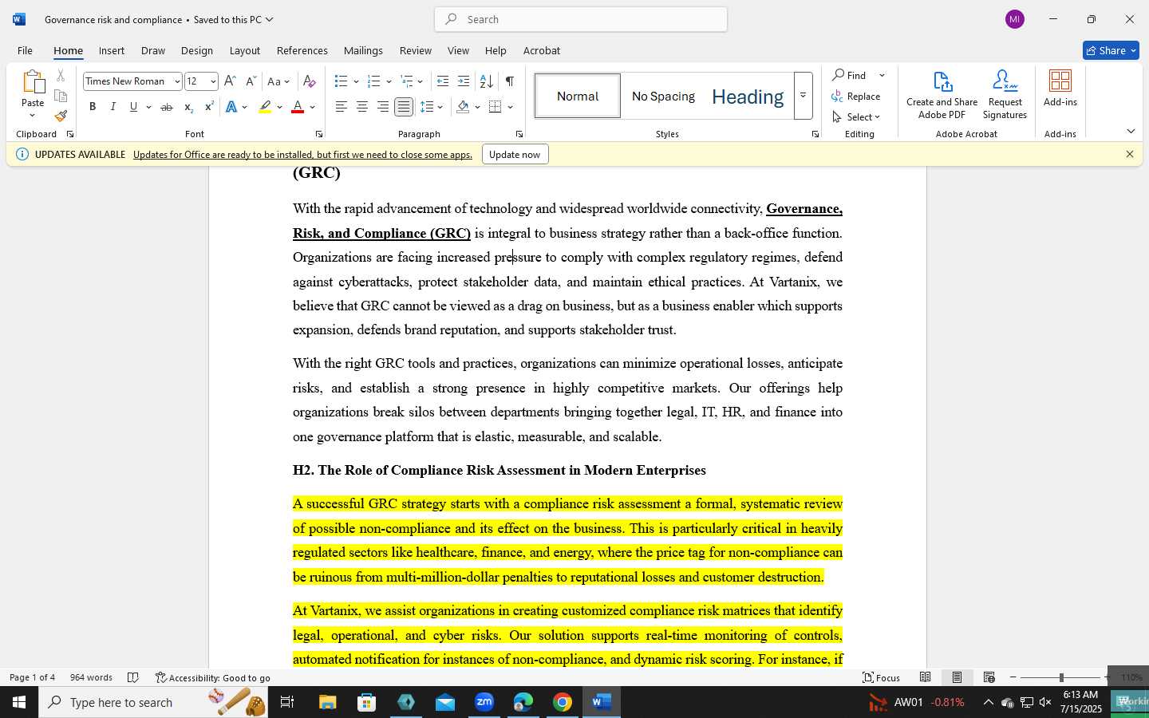The height and width of the screenshot is (718, 1149).
Task: Decrease paragraph indent
Action: pos(443,81)
